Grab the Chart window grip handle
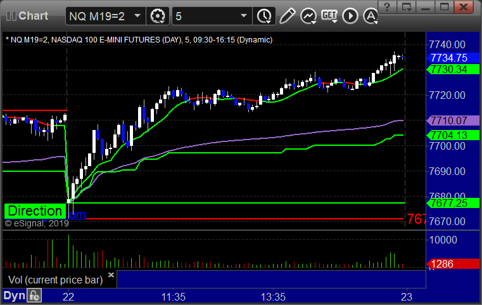482x305 pixels. (11, 16)
